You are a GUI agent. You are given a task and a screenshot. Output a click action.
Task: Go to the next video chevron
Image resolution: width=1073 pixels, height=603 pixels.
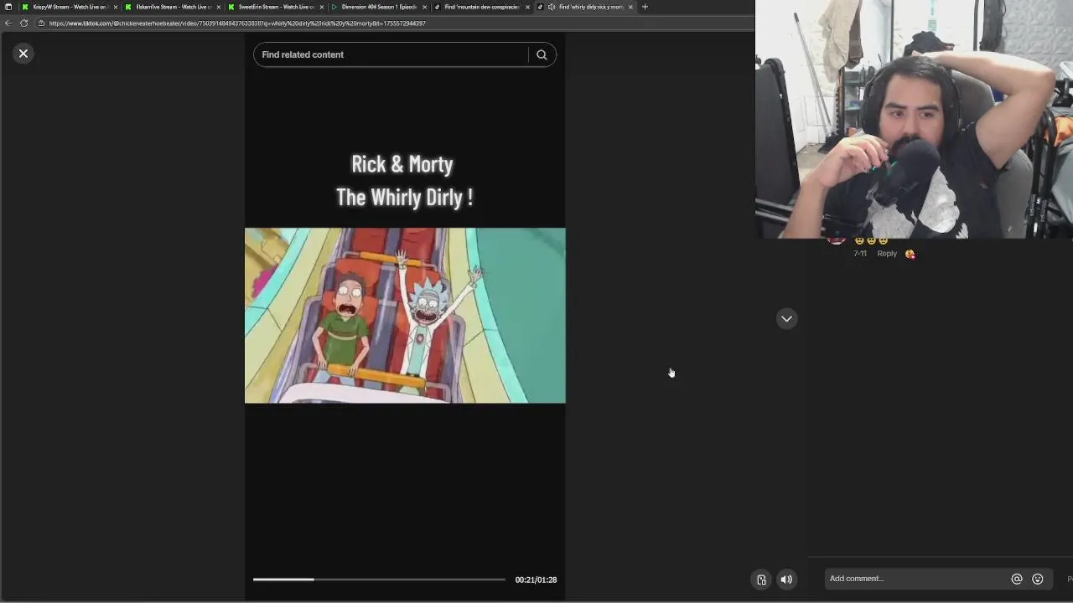pos(786,318)
